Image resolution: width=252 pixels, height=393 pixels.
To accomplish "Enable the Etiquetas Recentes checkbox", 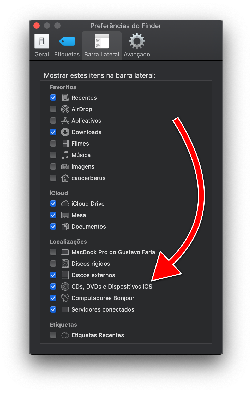I will tap(53, 335).
